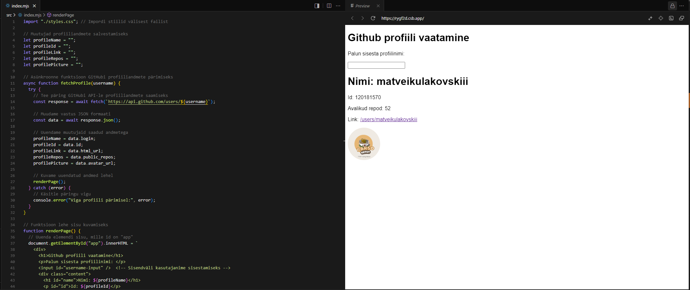Screen dimensions: 690x290
Task: Click the fetchProfile function name on line 11
Action: click(x=76, y=83)
